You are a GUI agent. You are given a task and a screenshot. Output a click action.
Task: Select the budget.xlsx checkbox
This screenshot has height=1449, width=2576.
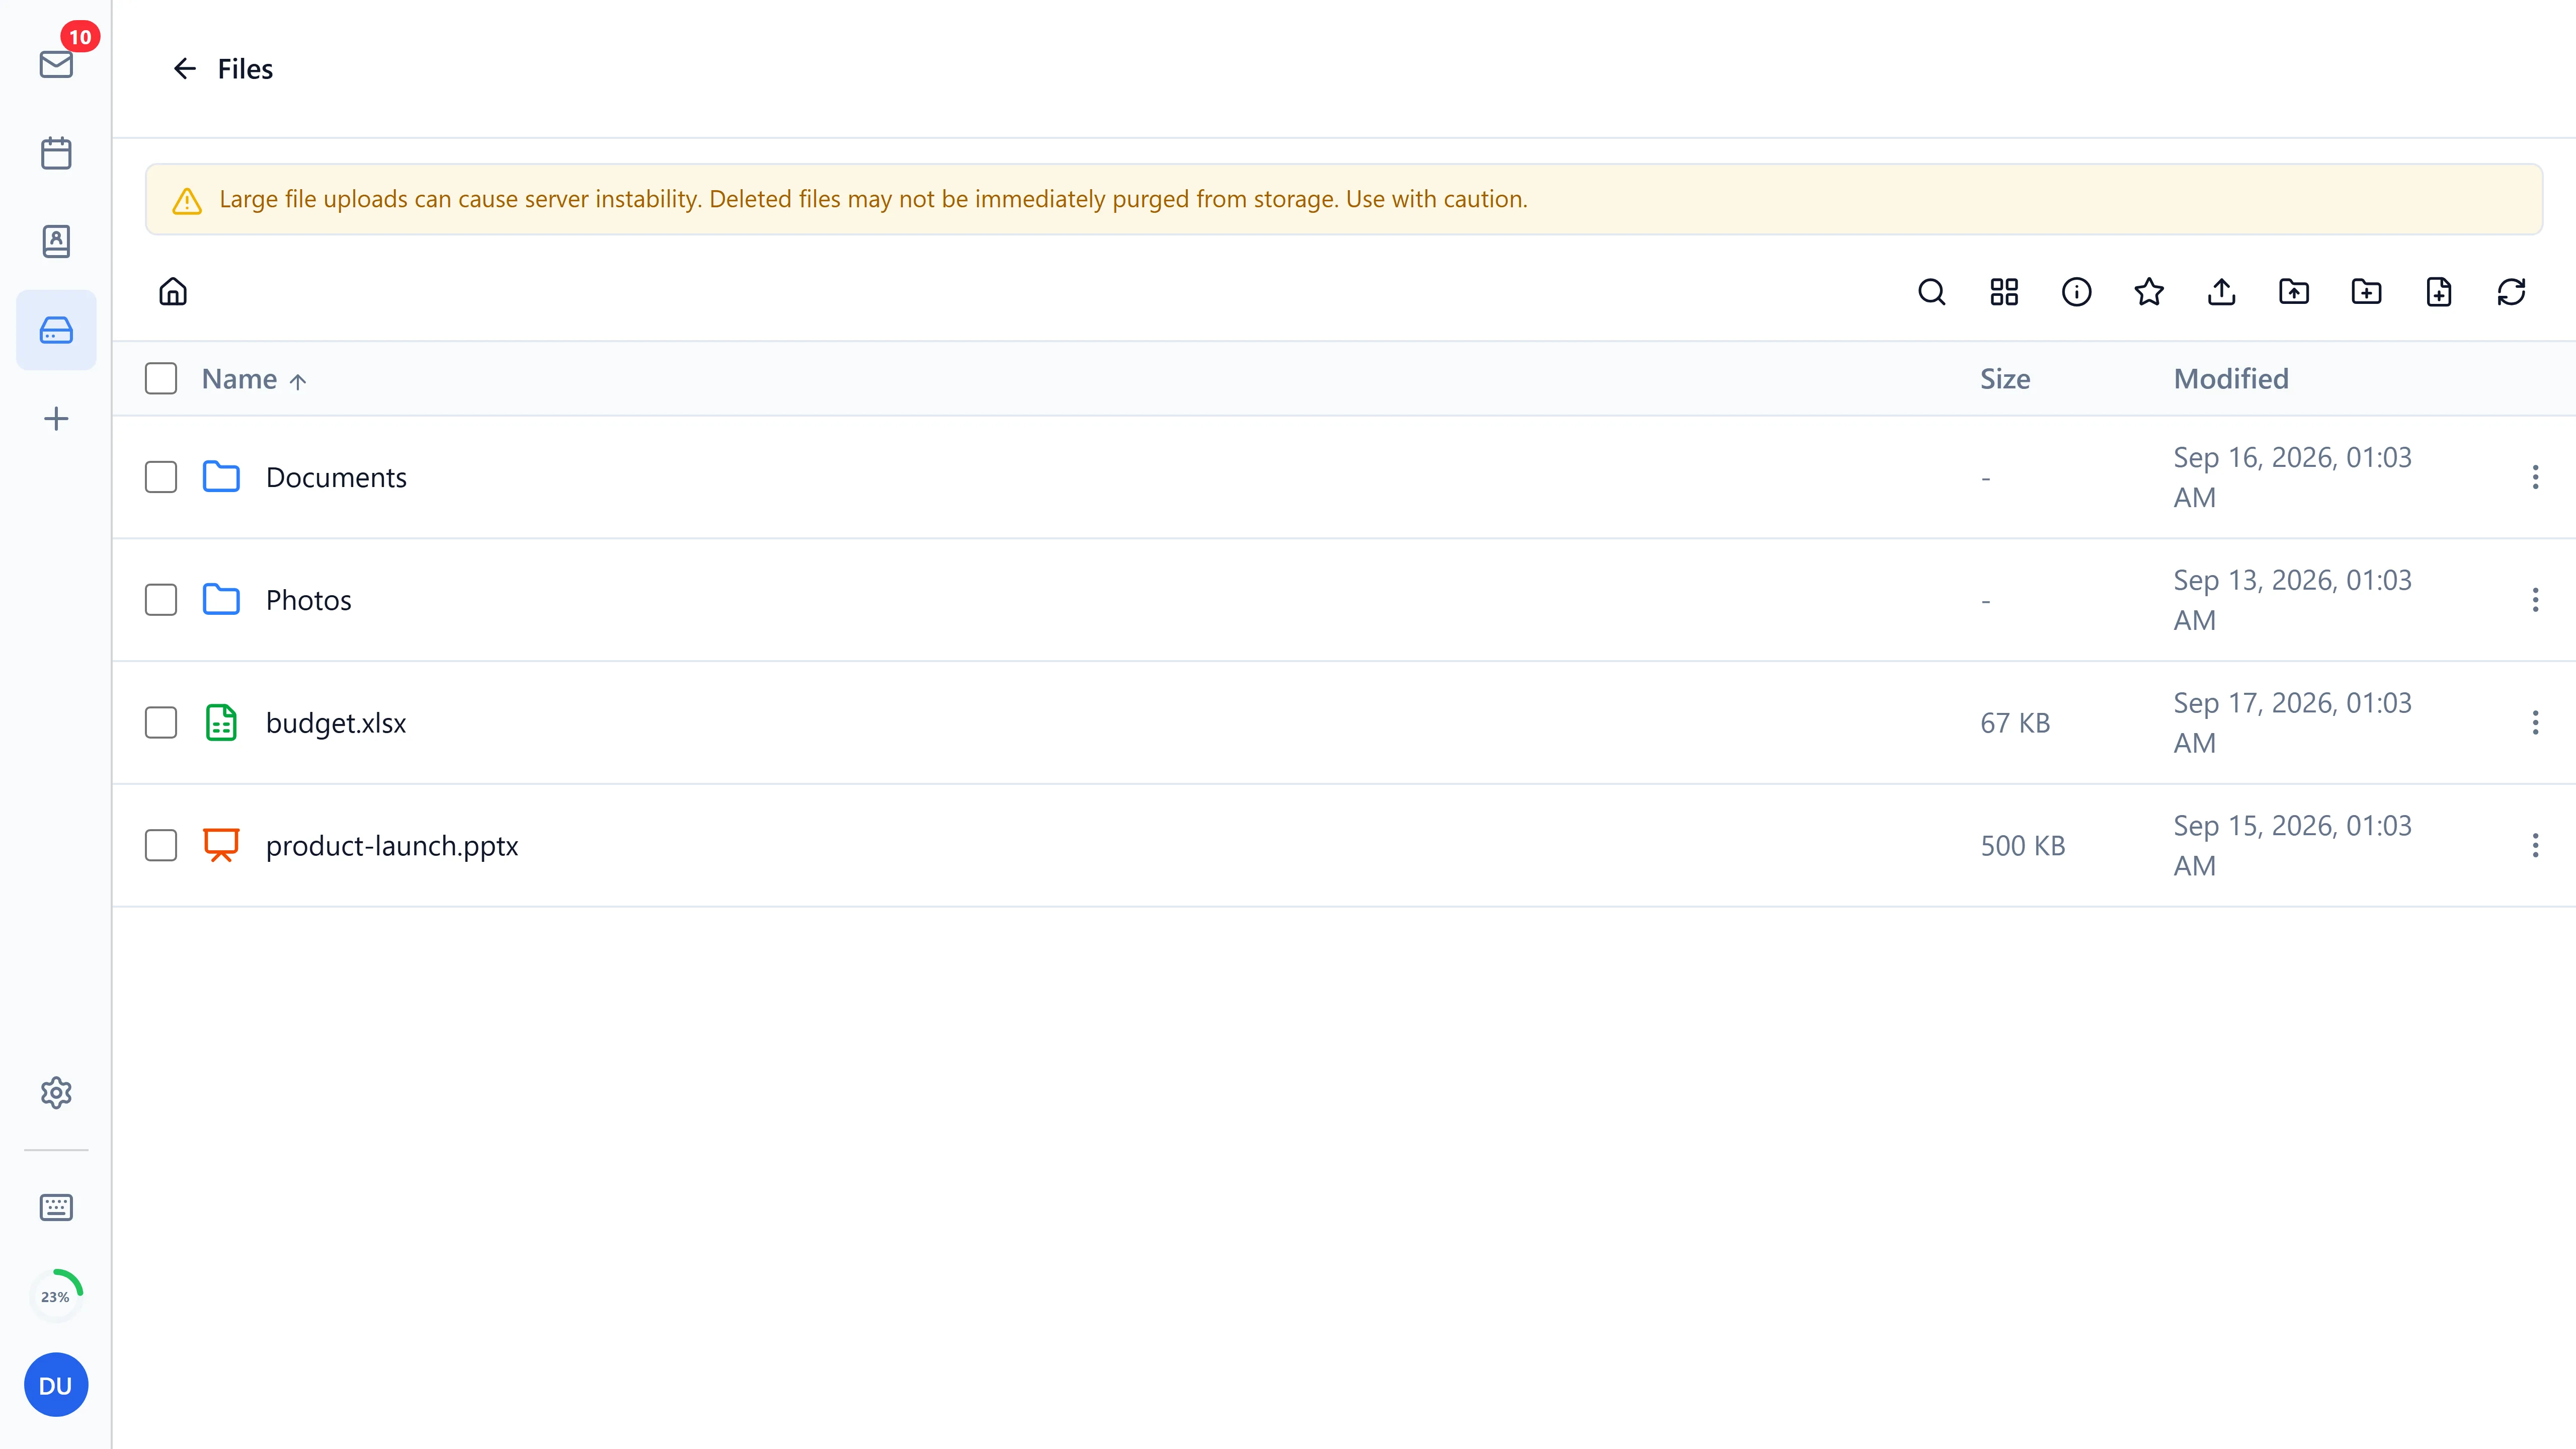(x=161, y=722)
